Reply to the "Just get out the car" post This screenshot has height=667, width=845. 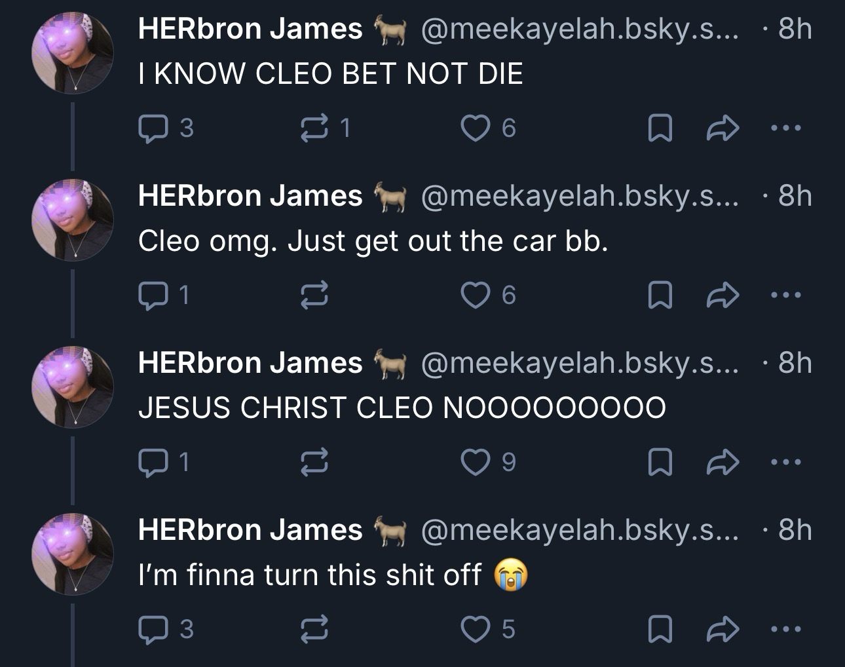(152, 295)
